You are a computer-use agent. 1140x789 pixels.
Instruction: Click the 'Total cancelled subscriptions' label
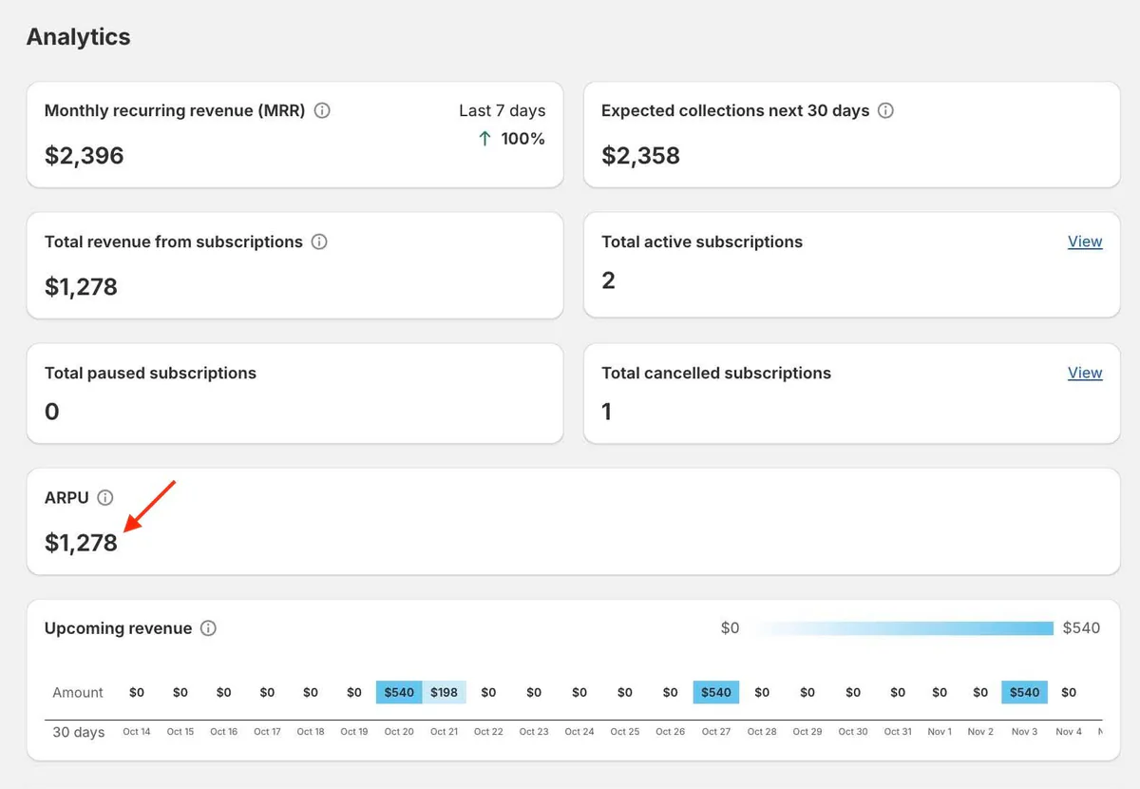(x=716, y=373)
